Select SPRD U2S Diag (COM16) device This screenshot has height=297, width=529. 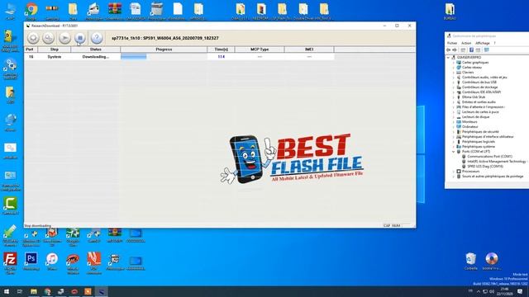(x=485, y=167)
